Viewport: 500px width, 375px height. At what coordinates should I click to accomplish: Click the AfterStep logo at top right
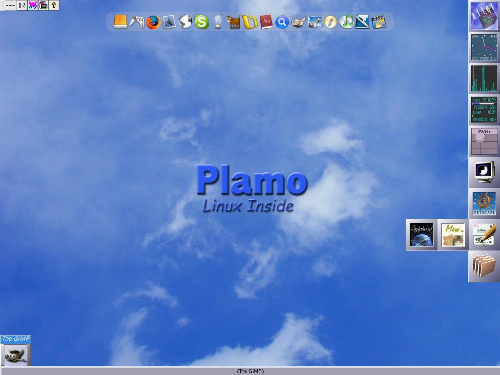pos(483,16)
